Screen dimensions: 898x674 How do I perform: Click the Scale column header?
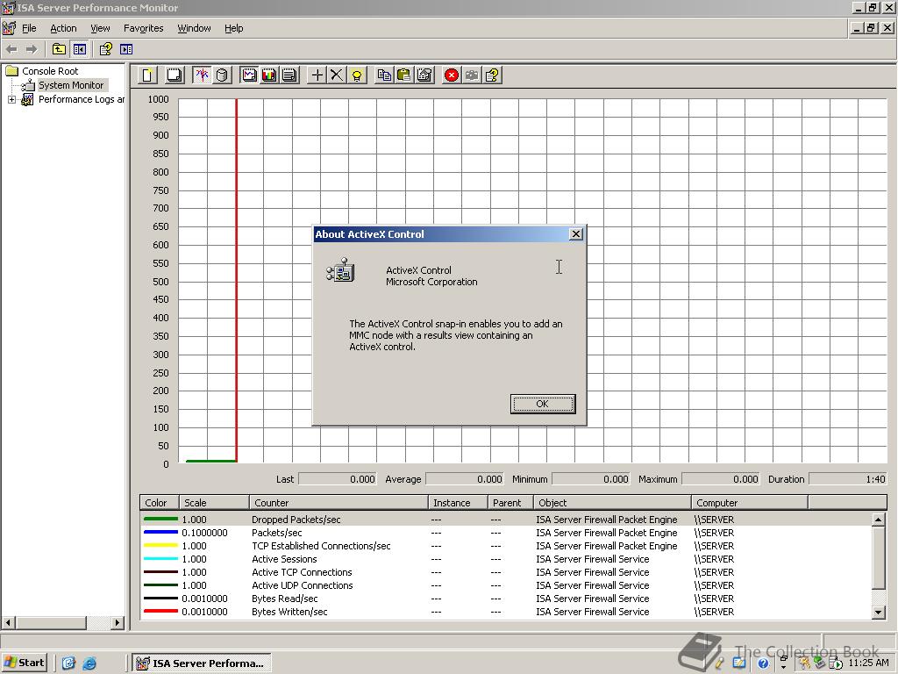[x=214, y=503]
